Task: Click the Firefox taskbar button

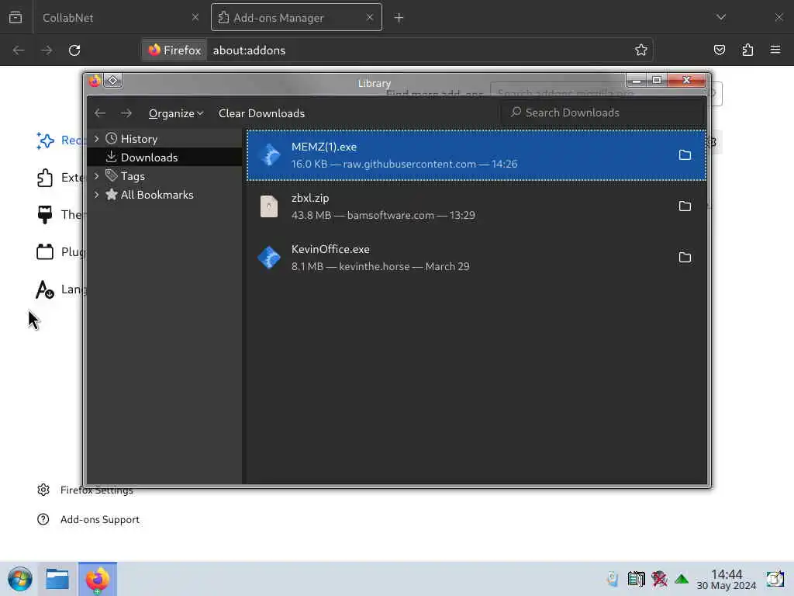Action: 97,579
